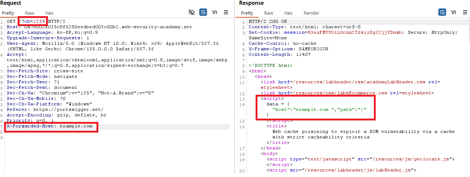Click the Content-Length: 11407 line
This screenshot has width=470, height=177.
pos(280,54)
